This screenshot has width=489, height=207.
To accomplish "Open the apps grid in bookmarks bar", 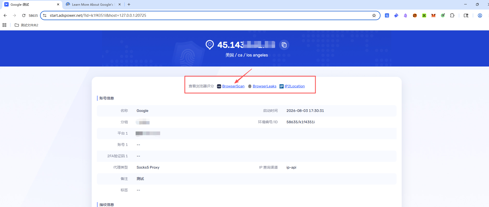I will 4,25.
